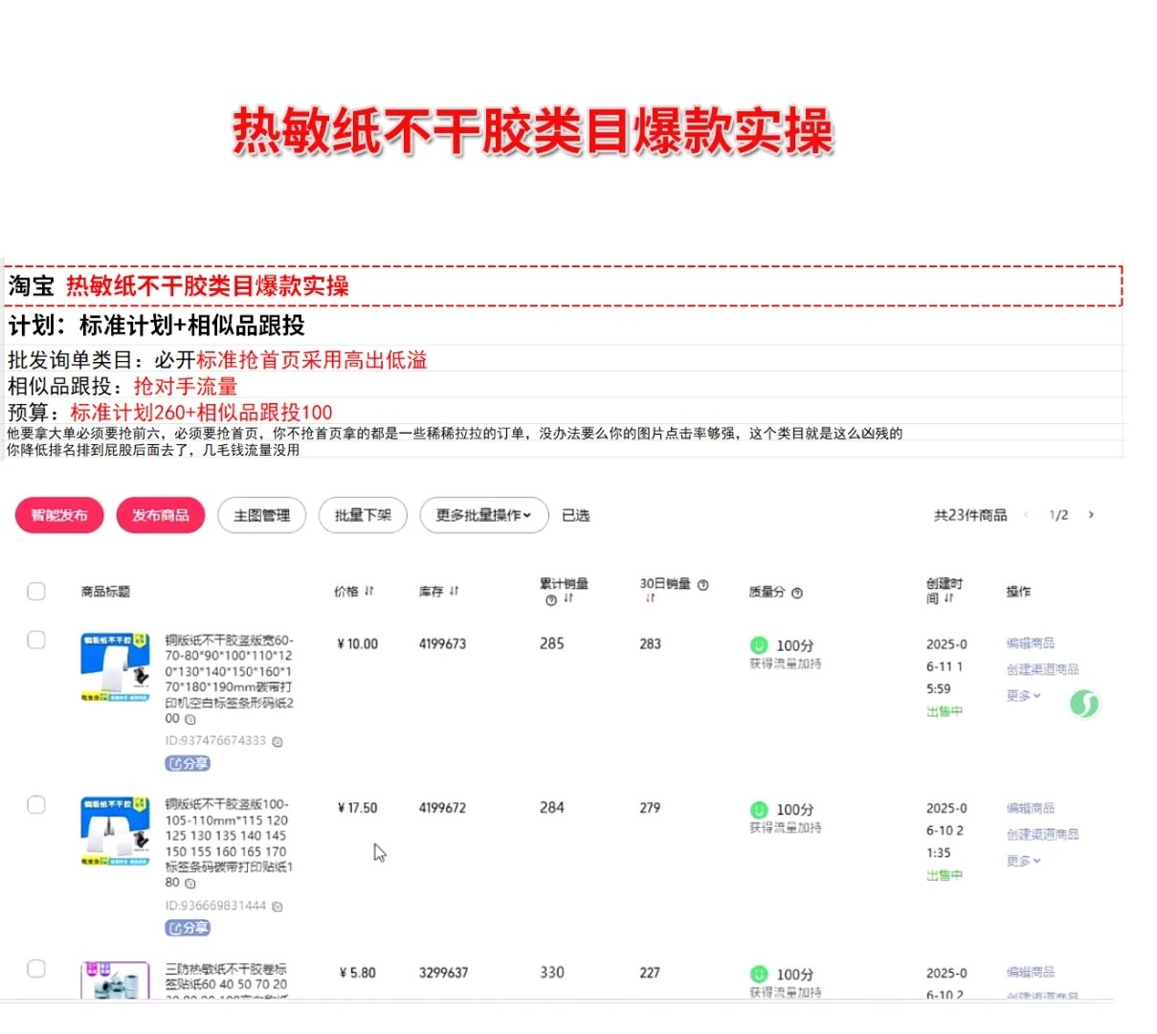The width and height of the screenshot is (1157, 1034).
Task: Click 编辑商品 for ¥5.80 product
Action: pyautogui.click(x=1031, y=972)
